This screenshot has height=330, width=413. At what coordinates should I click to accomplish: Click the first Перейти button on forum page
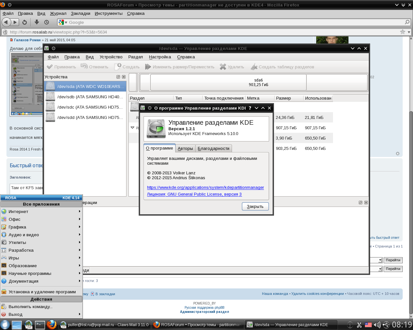pos(393,260)
